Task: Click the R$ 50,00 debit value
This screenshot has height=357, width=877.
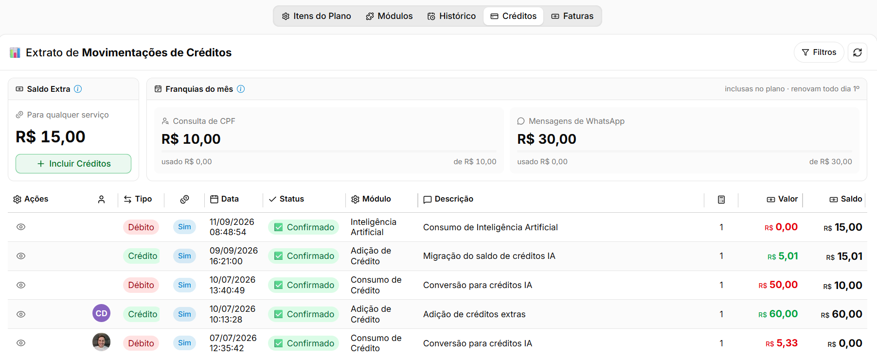Action: tap(778, 285)
